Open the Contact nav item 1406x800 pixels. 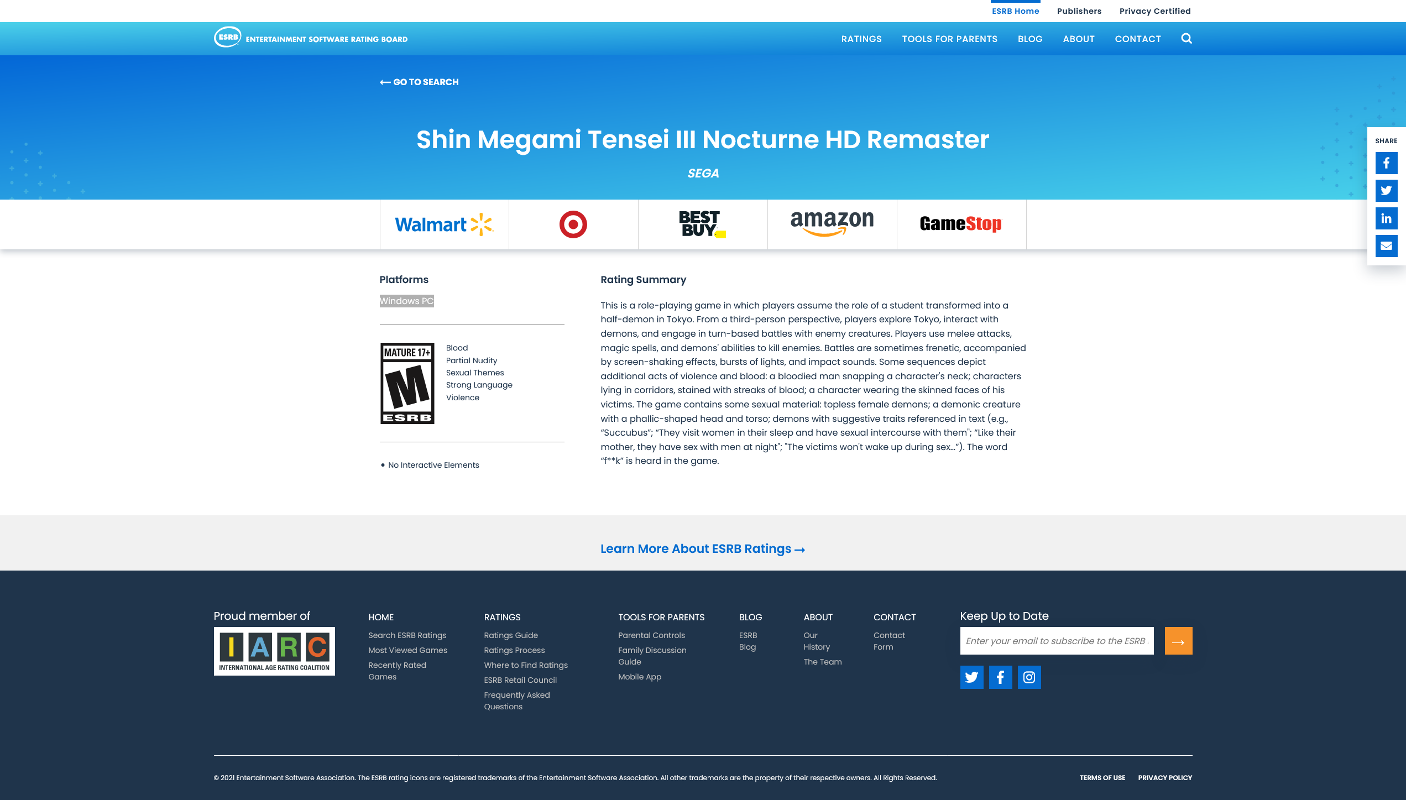click(x=1138, y=39)
